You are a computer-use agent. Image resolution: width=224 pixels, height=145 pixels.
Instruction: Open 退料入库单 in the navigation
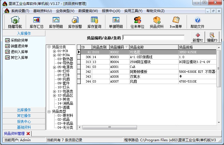pyautogui.click(x=17, y=52)
